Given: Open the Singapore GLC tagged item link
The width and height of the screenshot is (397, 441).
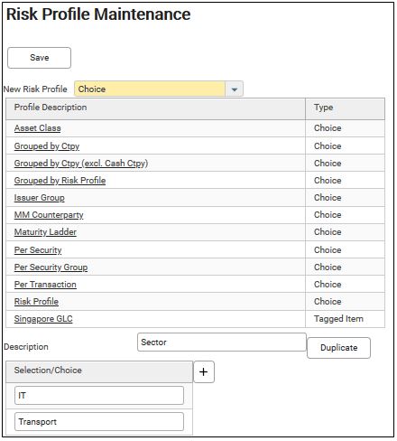Looking at the screenshot, I should (43, 319).
